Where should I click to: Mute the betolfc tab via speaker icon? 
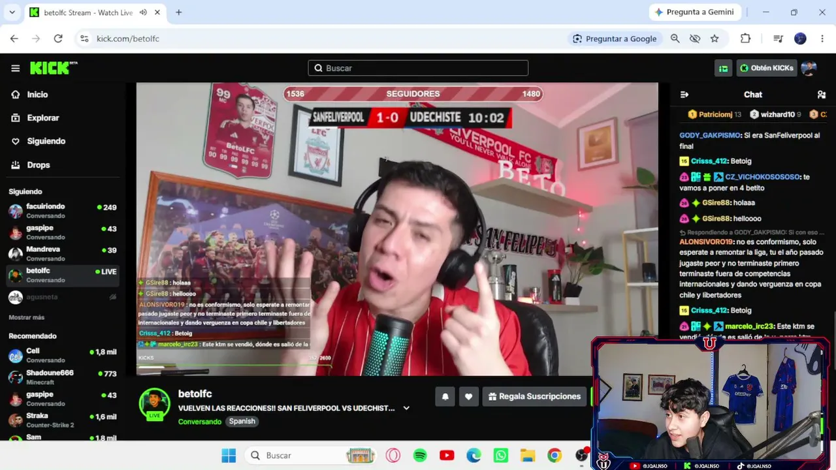click(143, 12)
